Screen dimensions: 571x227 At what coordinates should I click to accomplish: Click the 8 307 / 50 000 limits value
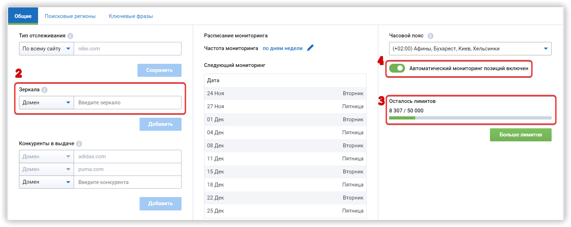pos(406,111)
